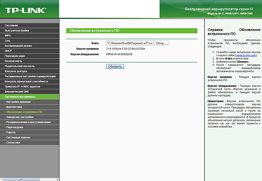Screen dimensions: 262x181
Task: Open Быстрая настройка in the sidebar
Action: pyautogui.click(x=17, y=31)
